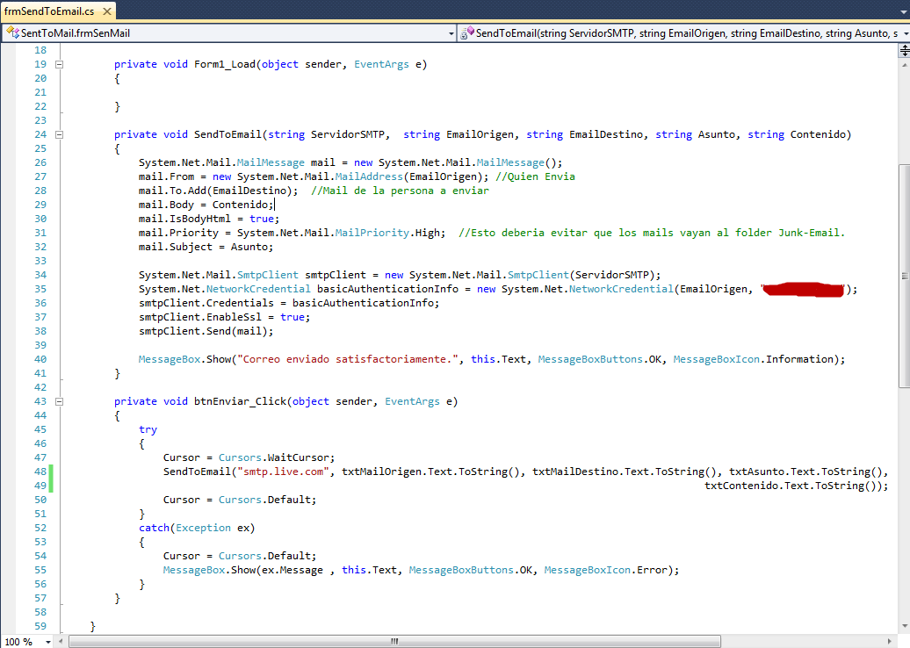Click "MailPriority" on line 31

372,233
